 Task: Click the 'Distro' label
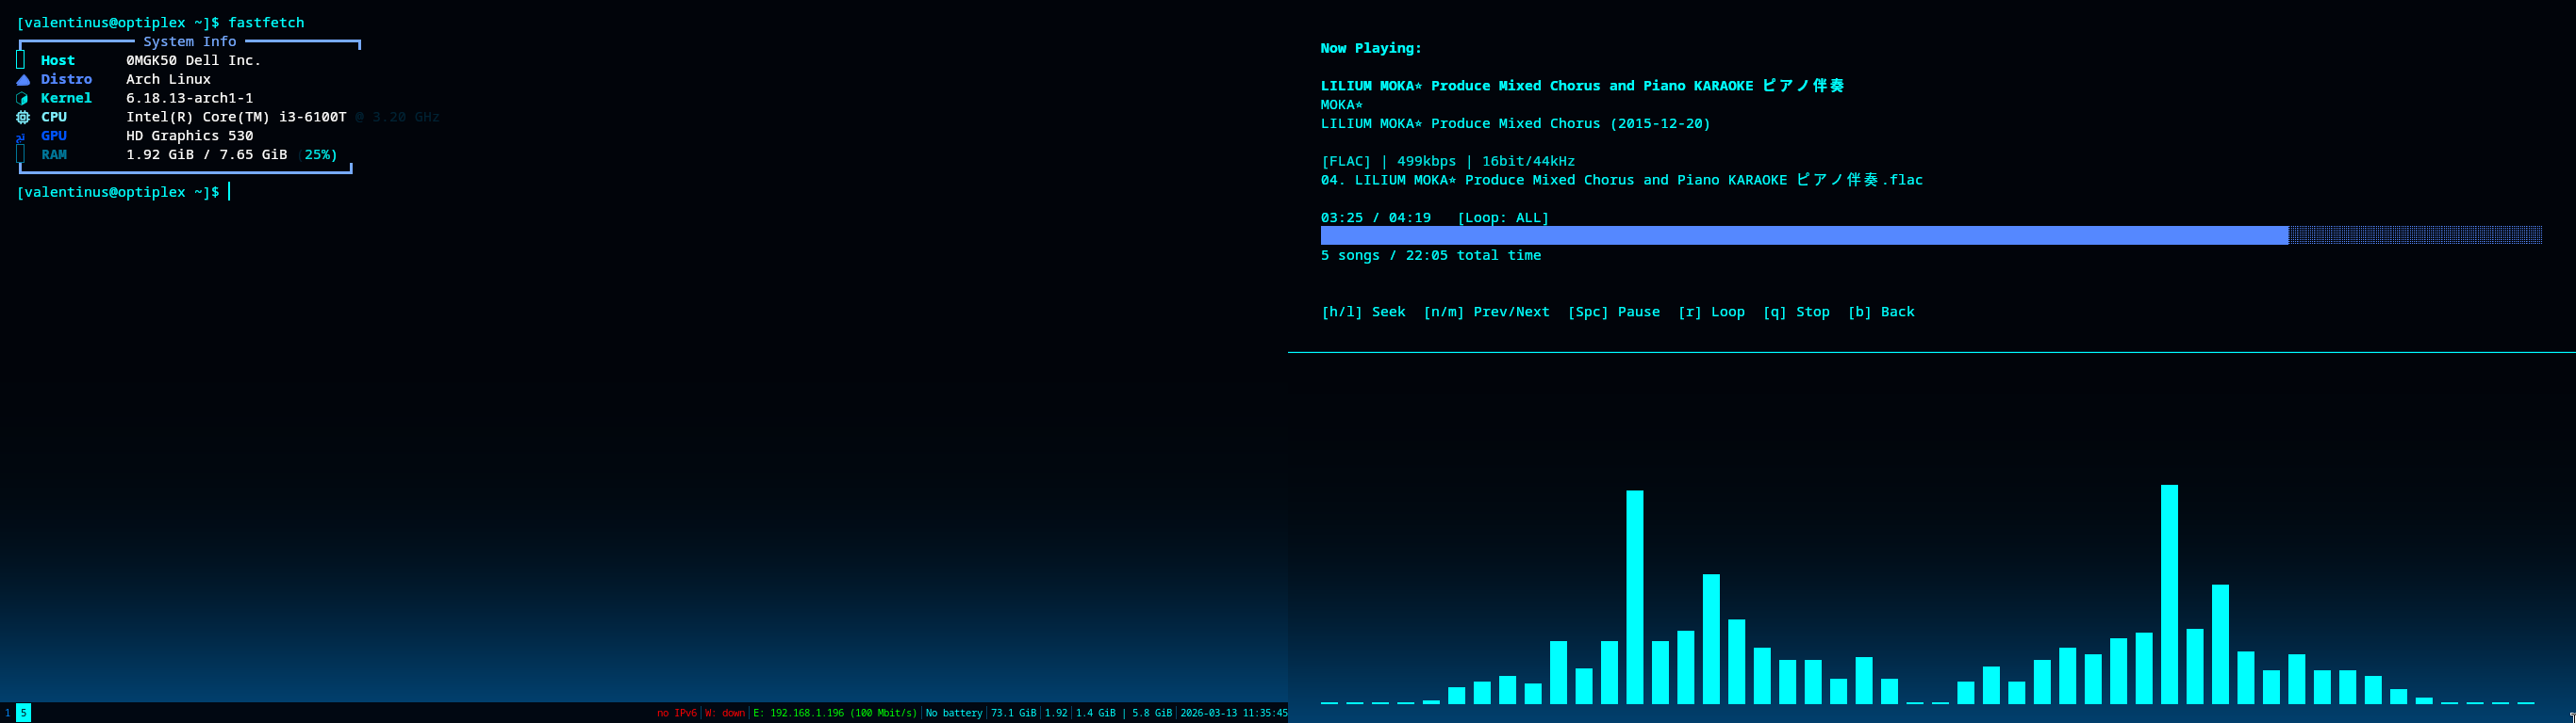click(66, 80)
